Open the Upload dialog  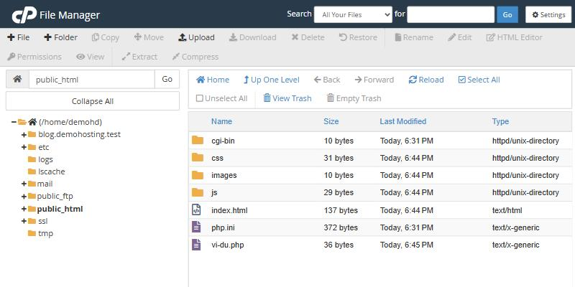tap(196, 37)
